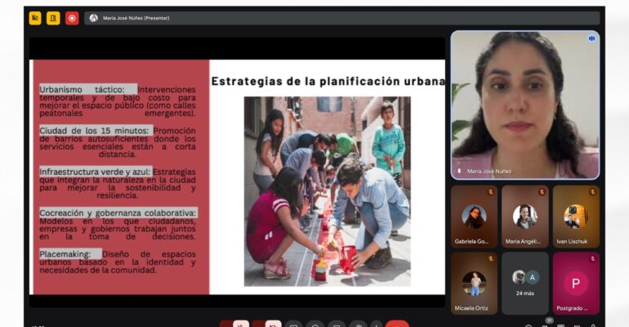Click the yellow document icon beside the record icon

pyautogui.click(x=53, y=18)
